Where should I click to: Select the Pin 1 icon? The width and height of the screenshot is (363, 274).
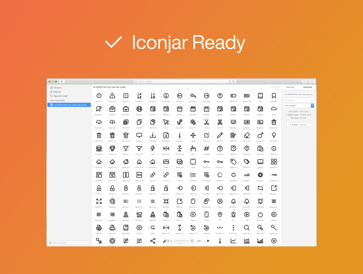[x=220, y=214]
